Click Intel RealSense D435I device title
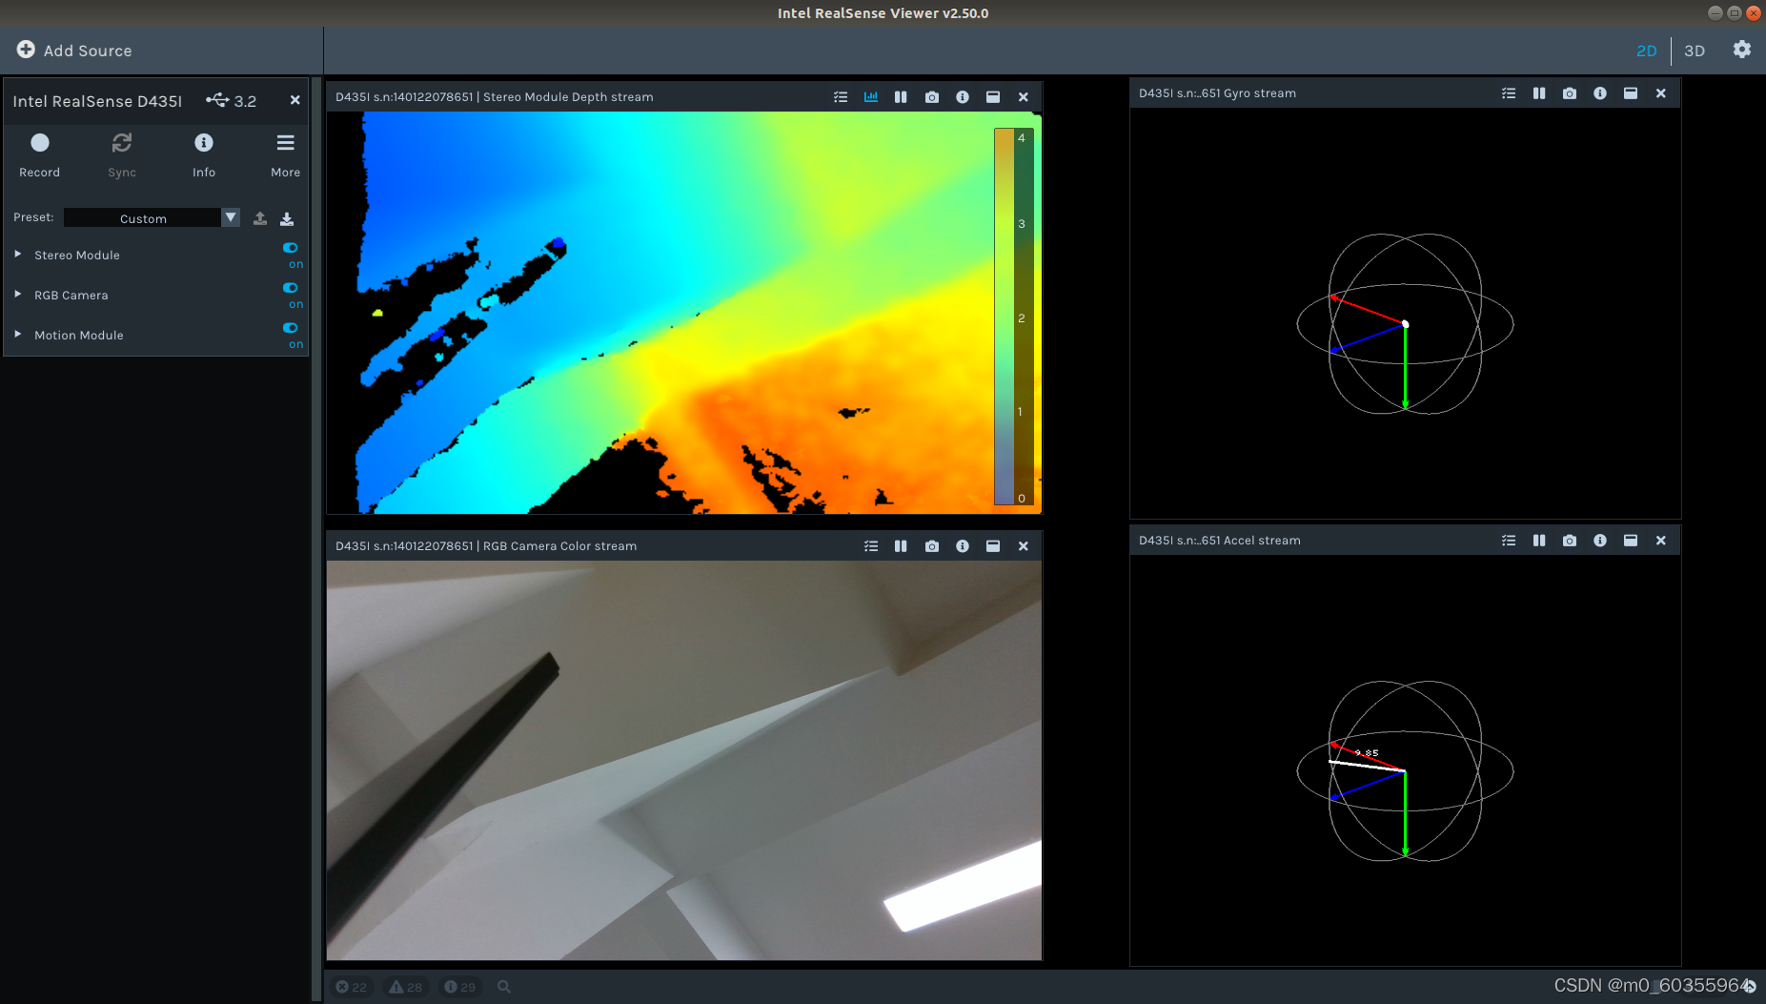Image resolution: width=1766 pixels, height=1004 pixels. [97, 101]
